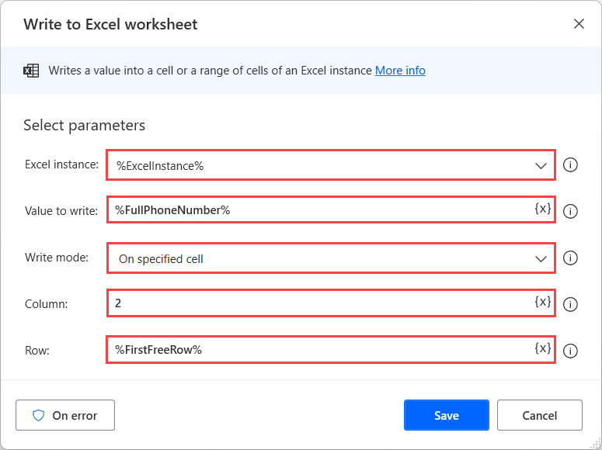Expand the Excel instance dropdown
Screen dimensions: 602x450
coord(541,166)
